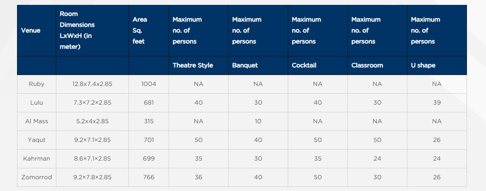Click the Classroom subheader cell
Viewport: 486px width, 191px height.
367,65
